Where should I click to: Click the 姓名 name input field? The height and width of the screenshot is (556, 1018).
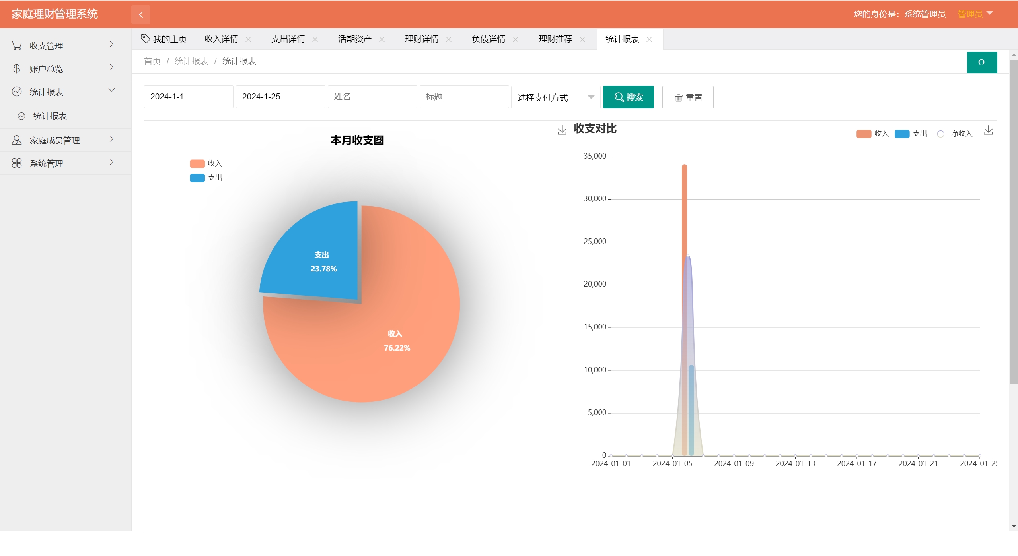tap(372, 97)
